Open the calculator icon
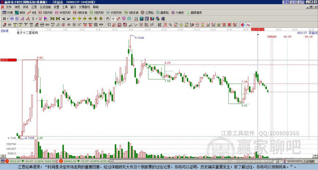This screenshot has width=318, height=170. pyautogui.click(x=141, y=19)
